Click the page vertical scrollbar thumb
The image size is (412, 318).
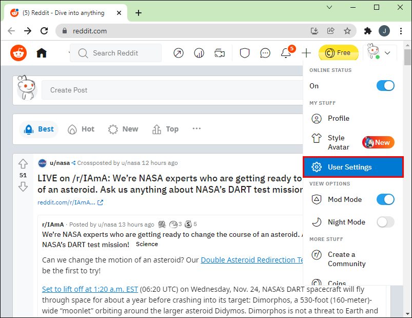tap(407, 57)
